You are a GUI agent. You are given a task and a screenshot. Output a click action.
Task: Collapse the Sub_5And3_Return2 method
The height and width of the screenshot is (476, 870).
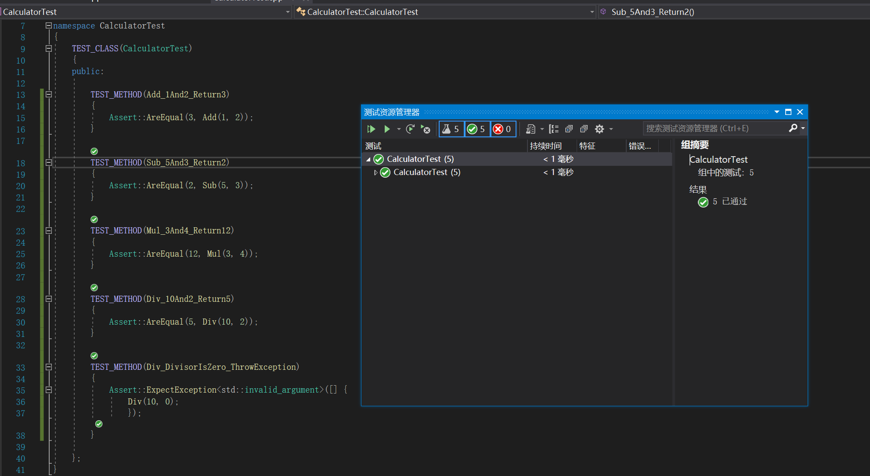point(49,162)
